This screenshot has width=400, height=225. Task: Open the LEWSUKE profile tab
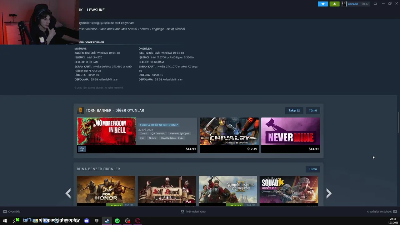[x=96, y=10]
